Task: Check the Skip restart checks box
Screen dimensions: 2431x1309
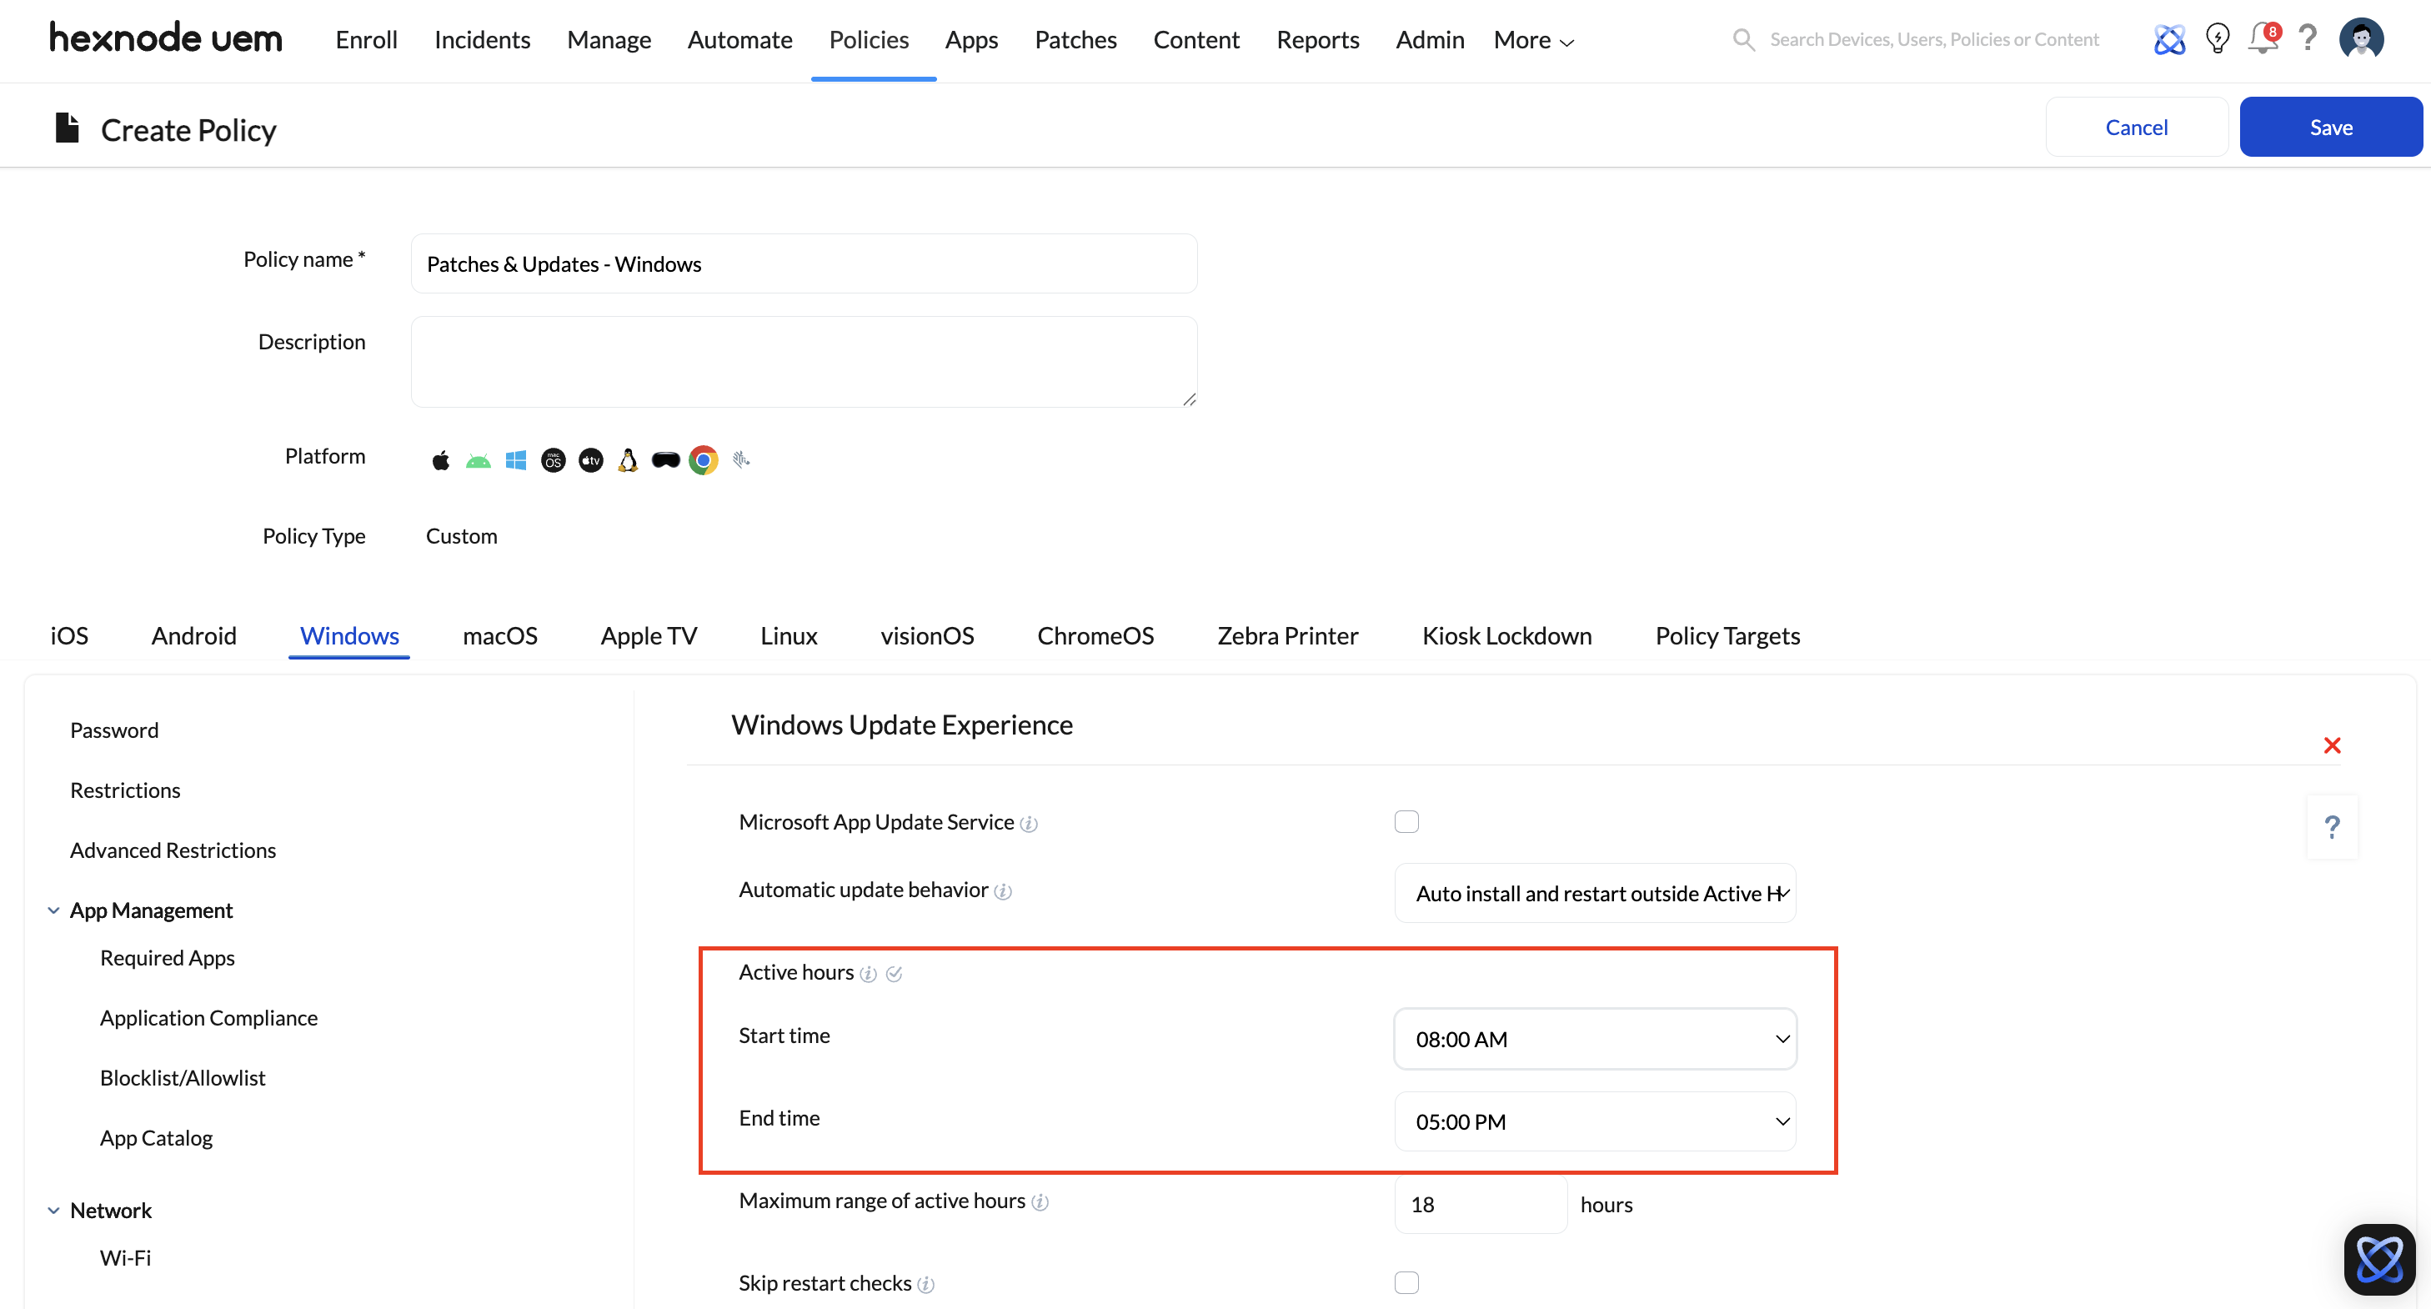Action: [1406, 1282]
